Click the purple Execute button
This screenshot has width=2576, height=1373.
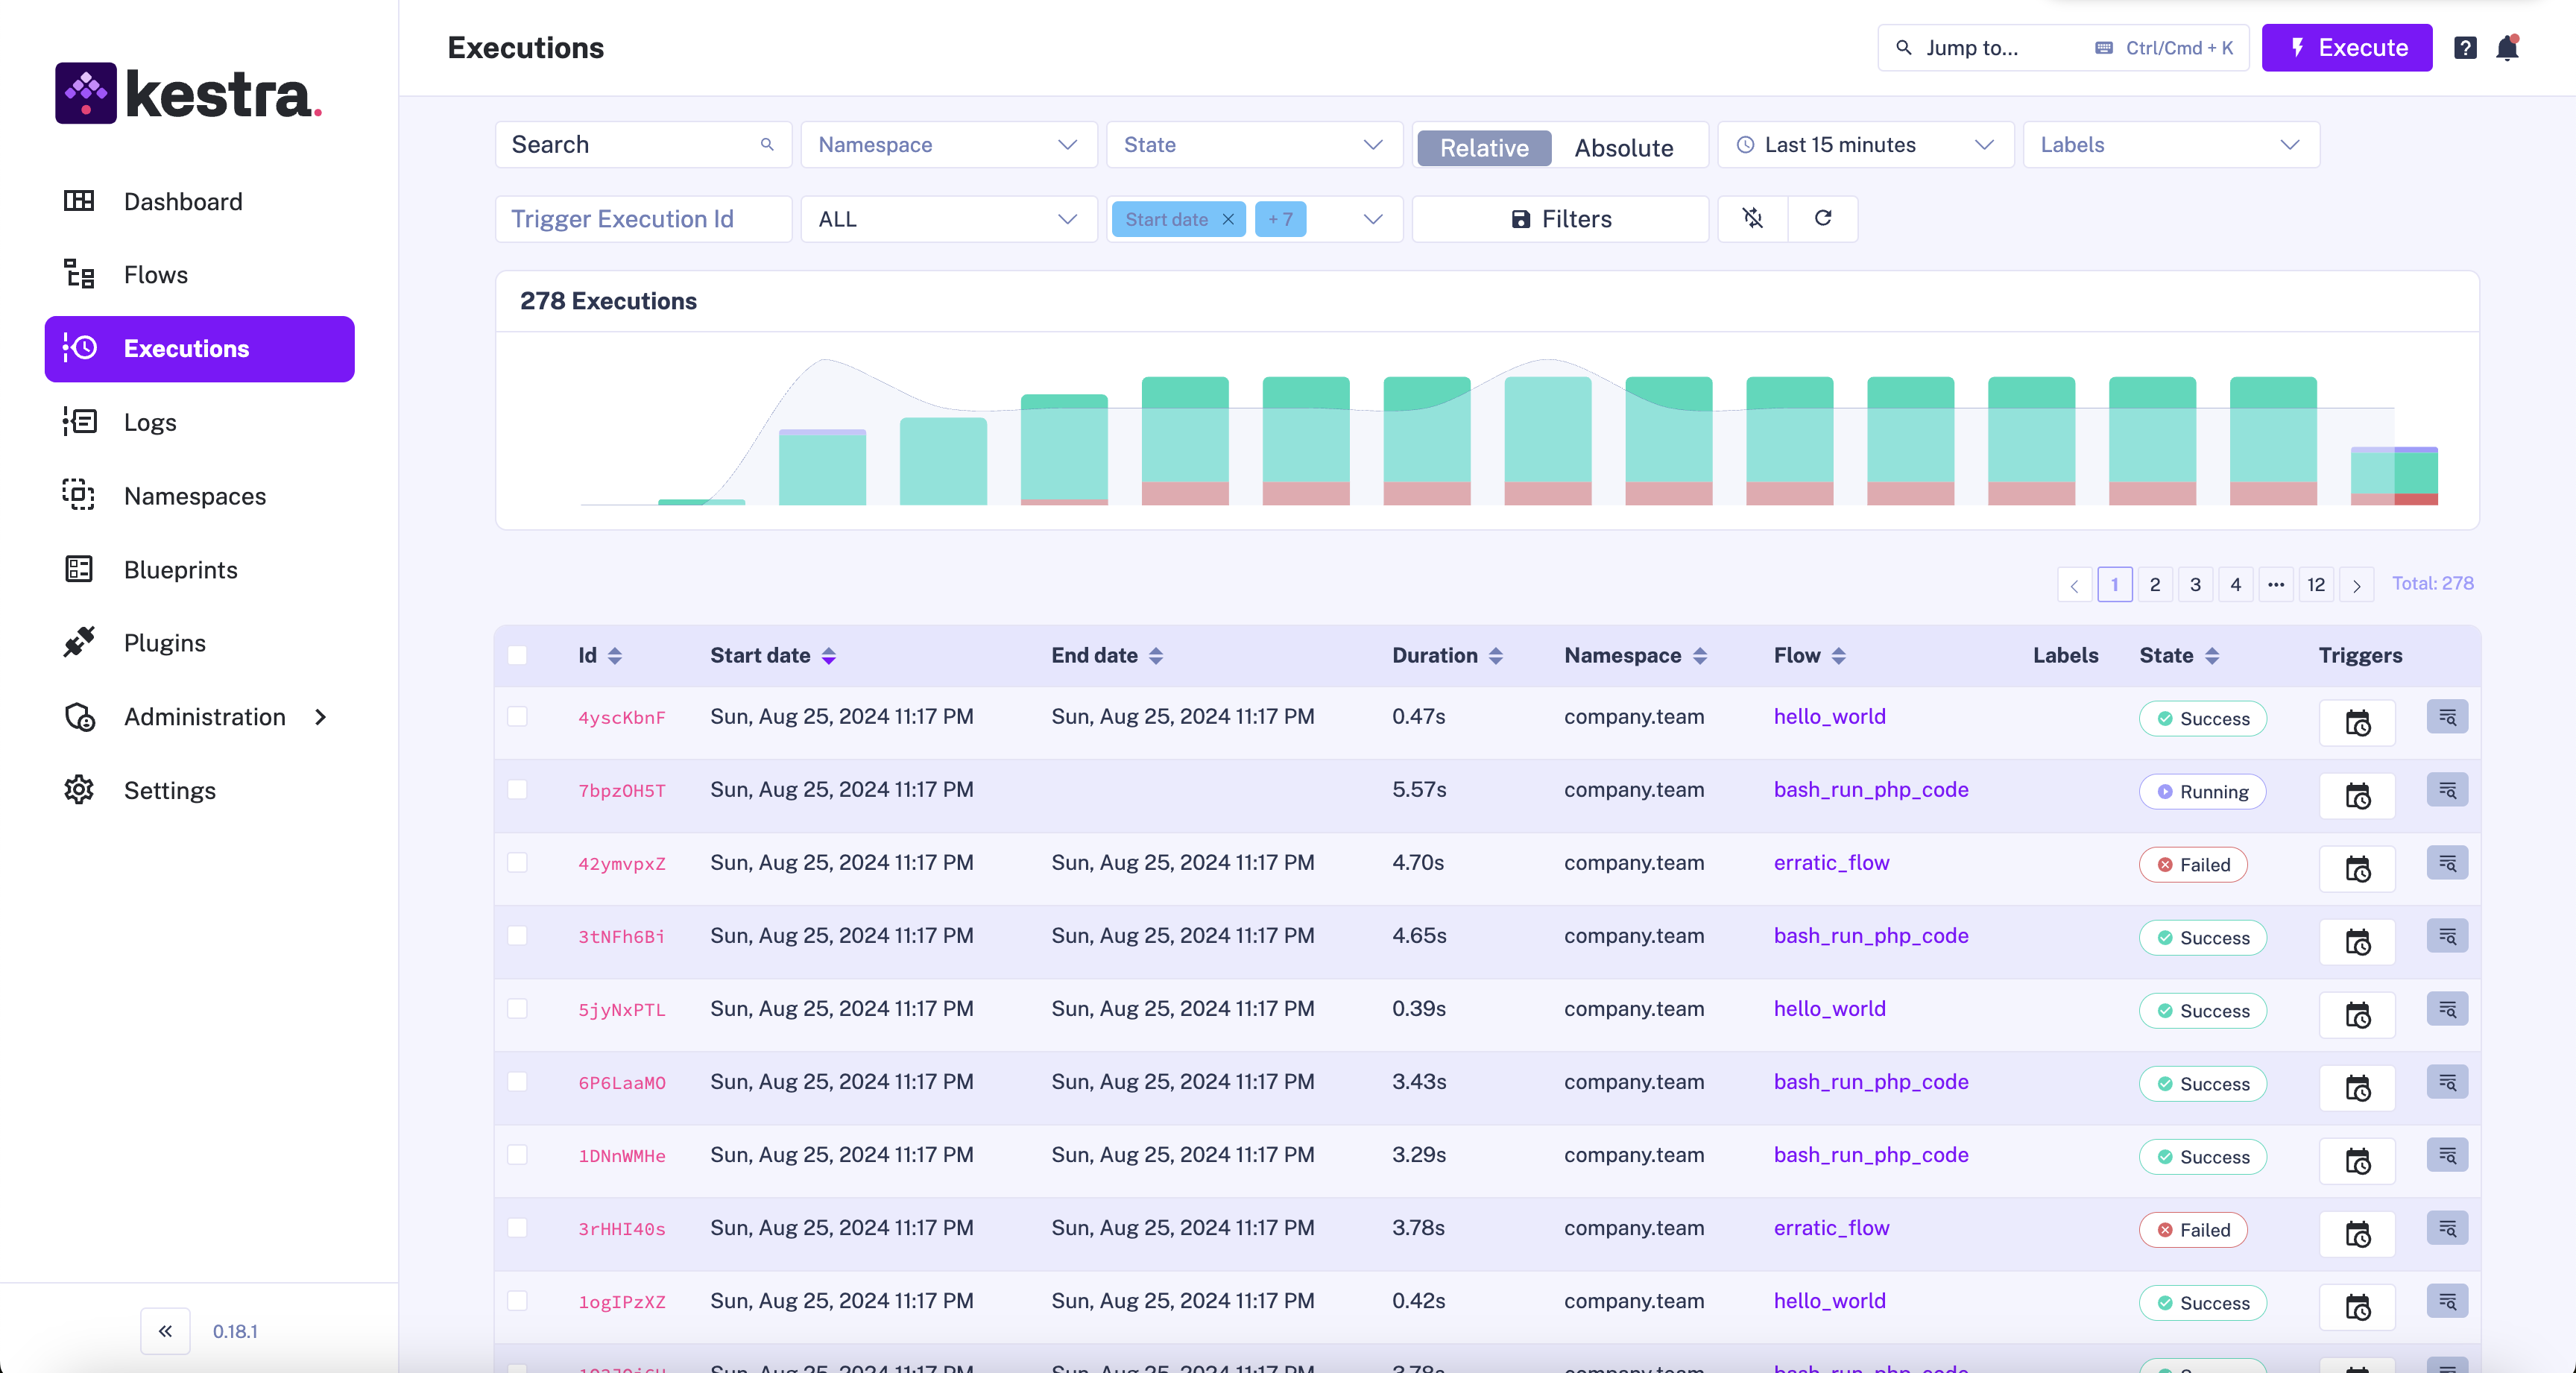[2346, 48]
